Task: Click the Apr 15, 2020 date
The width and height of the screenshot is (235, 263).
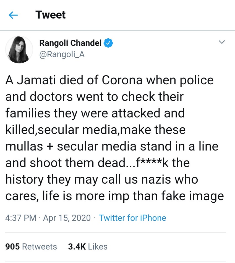Action: [x=67, y=218]
